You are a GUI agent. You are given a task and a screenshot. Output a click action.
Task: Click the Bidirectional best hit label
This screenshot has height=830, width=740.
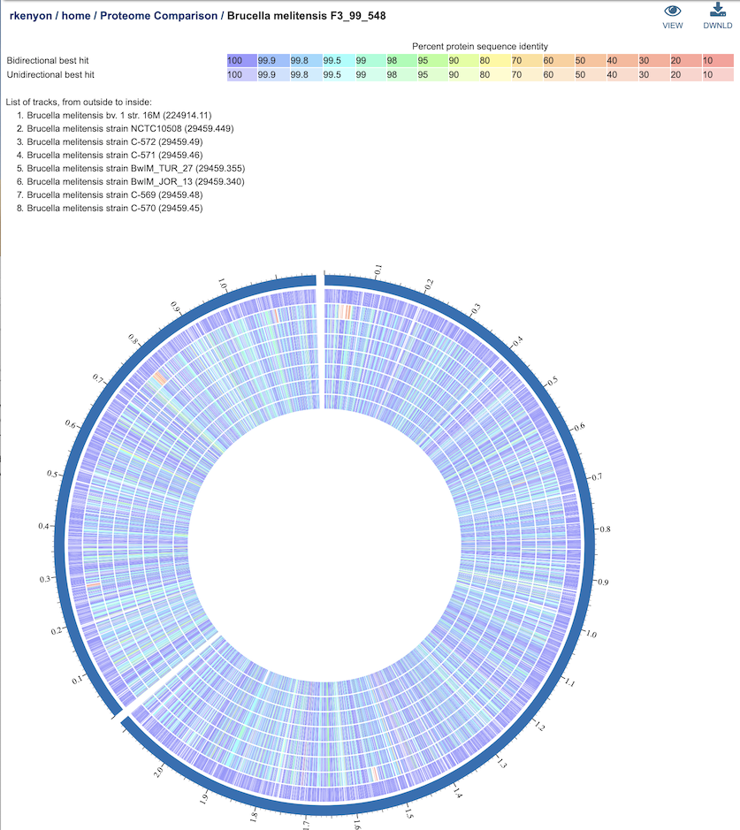point(48,60)
